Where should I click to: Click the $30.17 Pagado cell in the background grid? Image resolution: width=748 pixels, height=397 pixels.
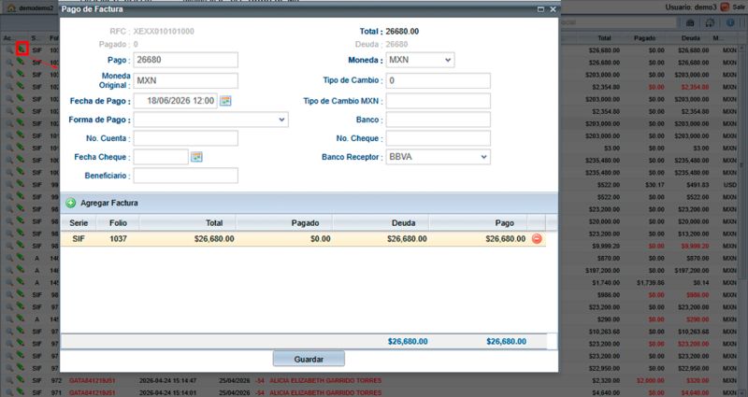655,184
